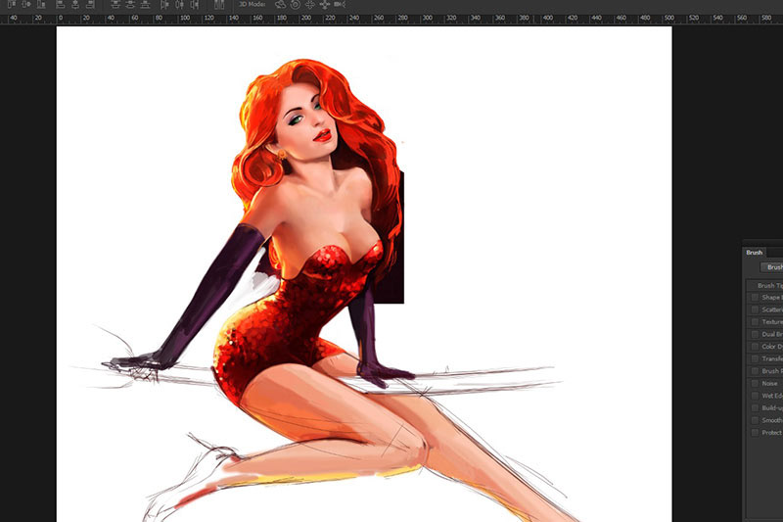Screen dimensions: 783x522
Task: Toggle the Wet Edges checkbox
Action: click(755, 396)
